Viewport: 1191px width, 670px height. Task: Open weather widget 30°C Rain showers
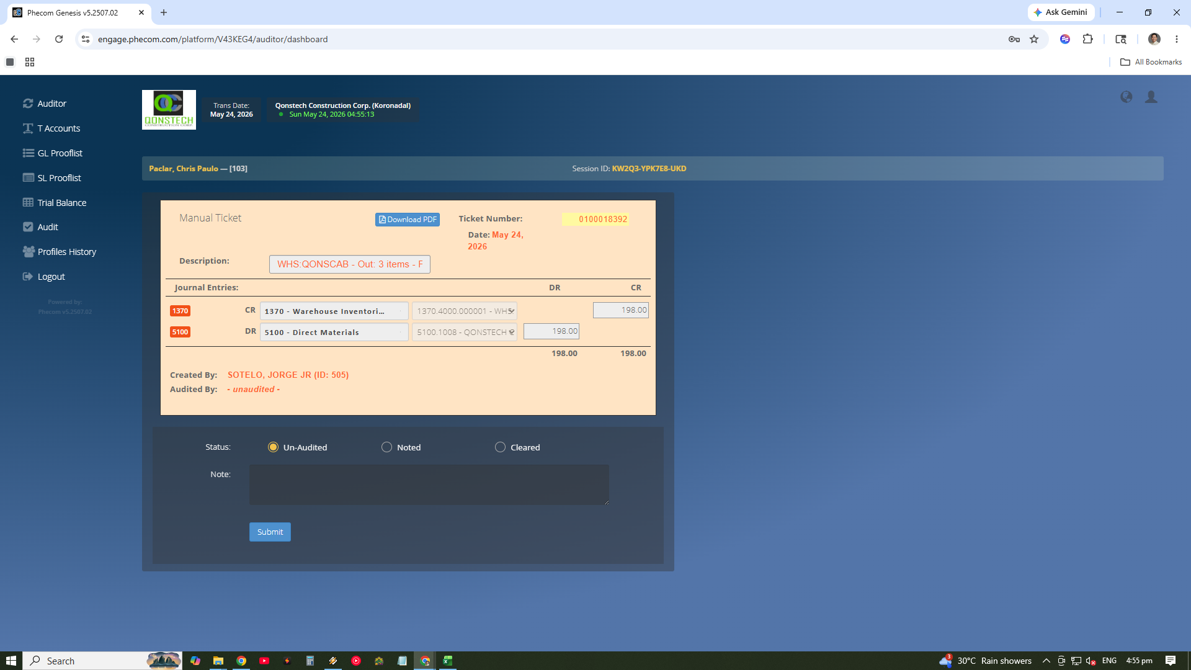(985, 661)
